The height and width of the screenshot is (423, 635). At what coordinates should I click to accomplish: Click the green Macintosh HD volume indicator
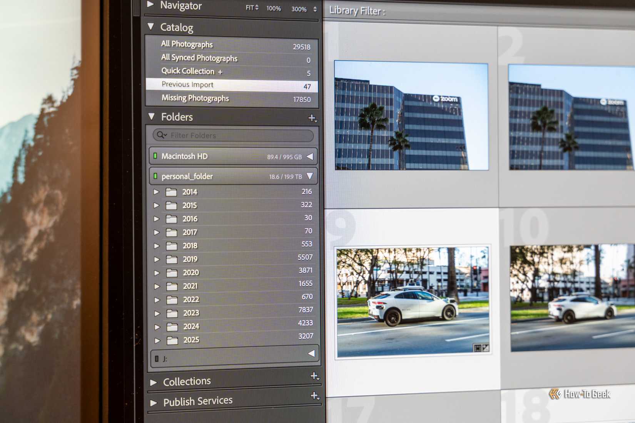pyautogui.click(x=155, y=156)
